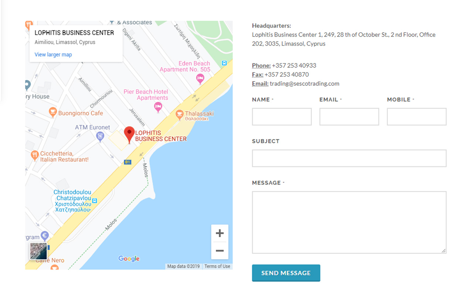Image resolution: width=473 pixels, height=295 pixels.
Task: Click the Name input field
Action: [282, 117]
